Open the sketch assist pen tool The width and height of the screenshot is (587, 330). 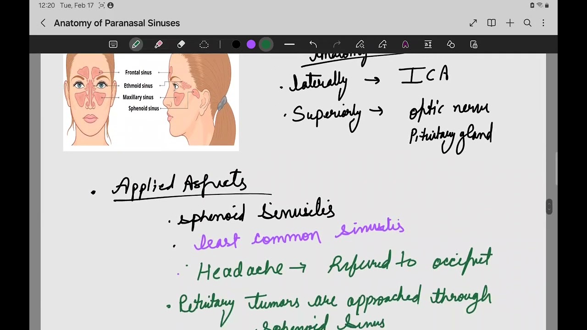[360, 44]
